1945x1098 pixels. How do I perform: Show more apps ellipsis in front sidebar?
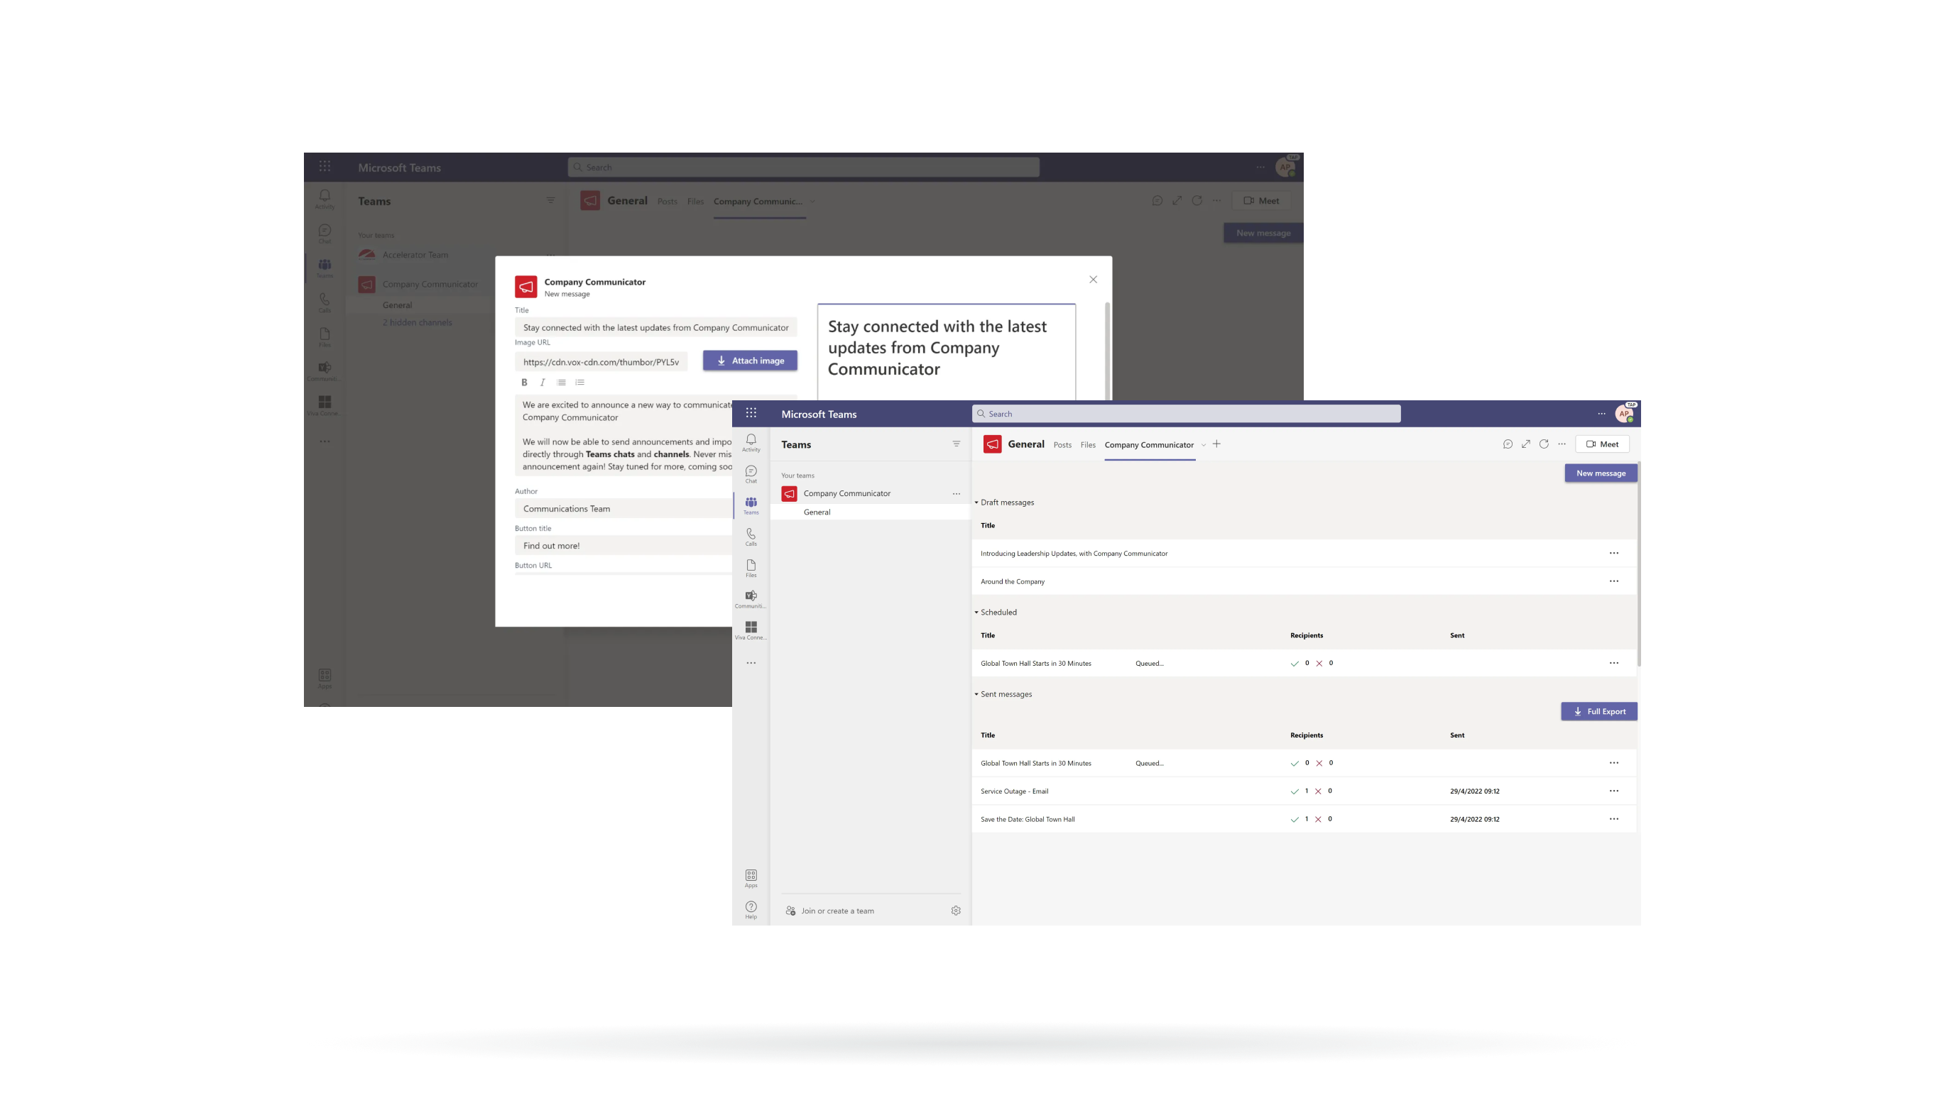(751, 663)
